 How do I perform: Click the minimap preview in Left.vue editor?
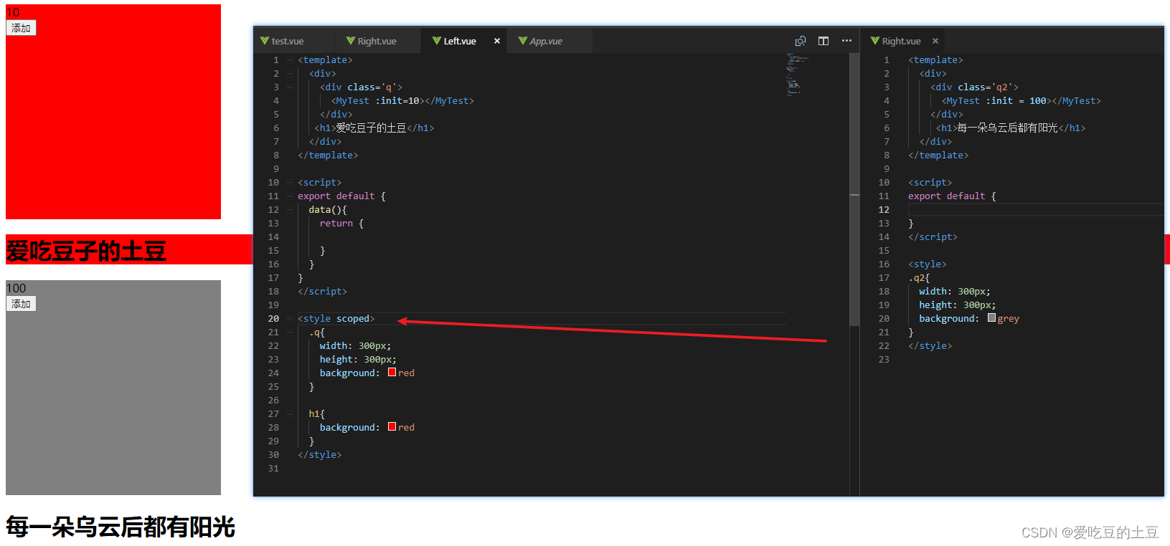(x=798, y=75)
